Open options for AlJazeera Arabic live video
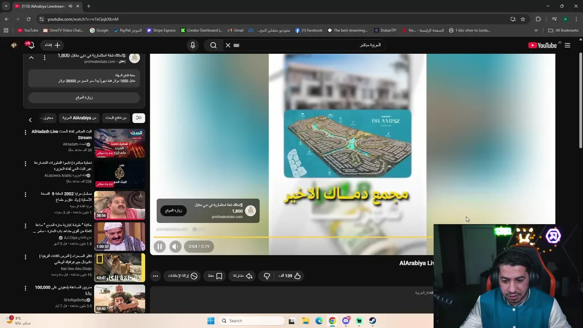Viewport: 583px width, 328px height. click(26, 163)
